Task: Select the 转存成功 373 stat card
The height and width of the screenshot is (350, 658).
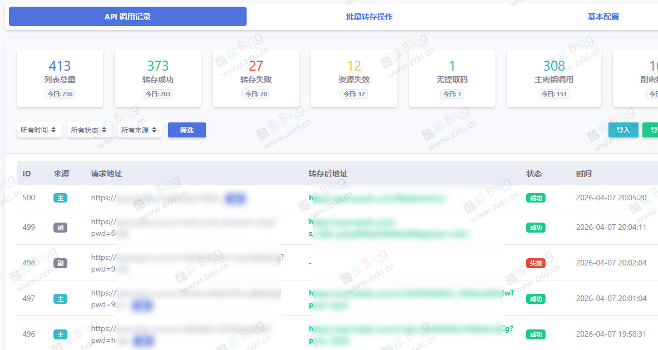Action: pyautogui.click(x=158, y=78)
